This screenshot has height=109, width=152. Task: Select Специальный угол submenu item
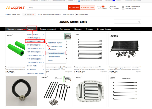pyautogui.click(x=55, y=46)
